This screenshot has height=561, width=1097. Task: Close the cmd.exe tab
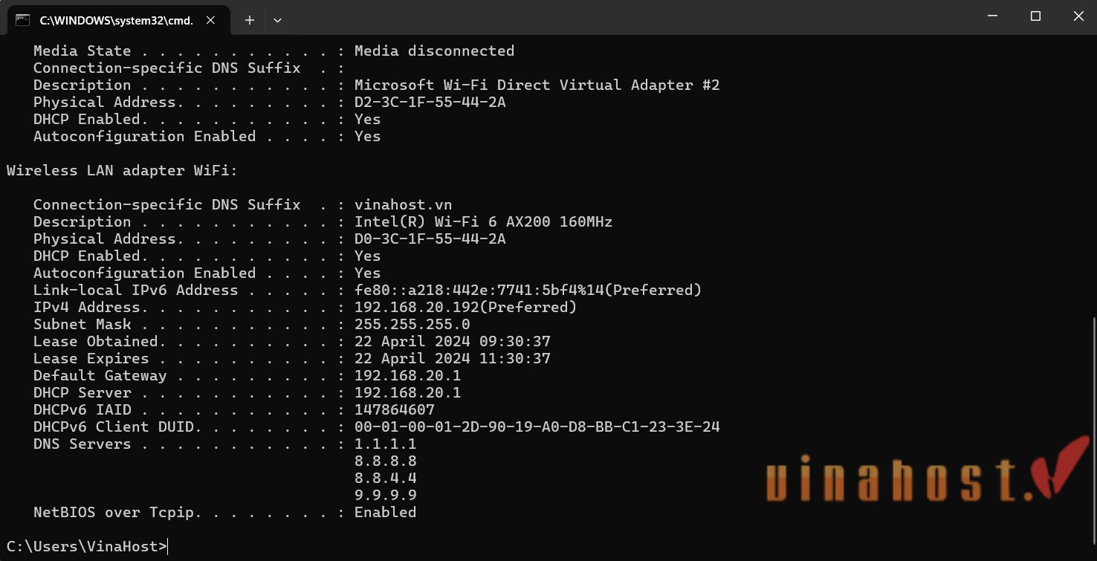pyautogui.click(x=210, y=20)
